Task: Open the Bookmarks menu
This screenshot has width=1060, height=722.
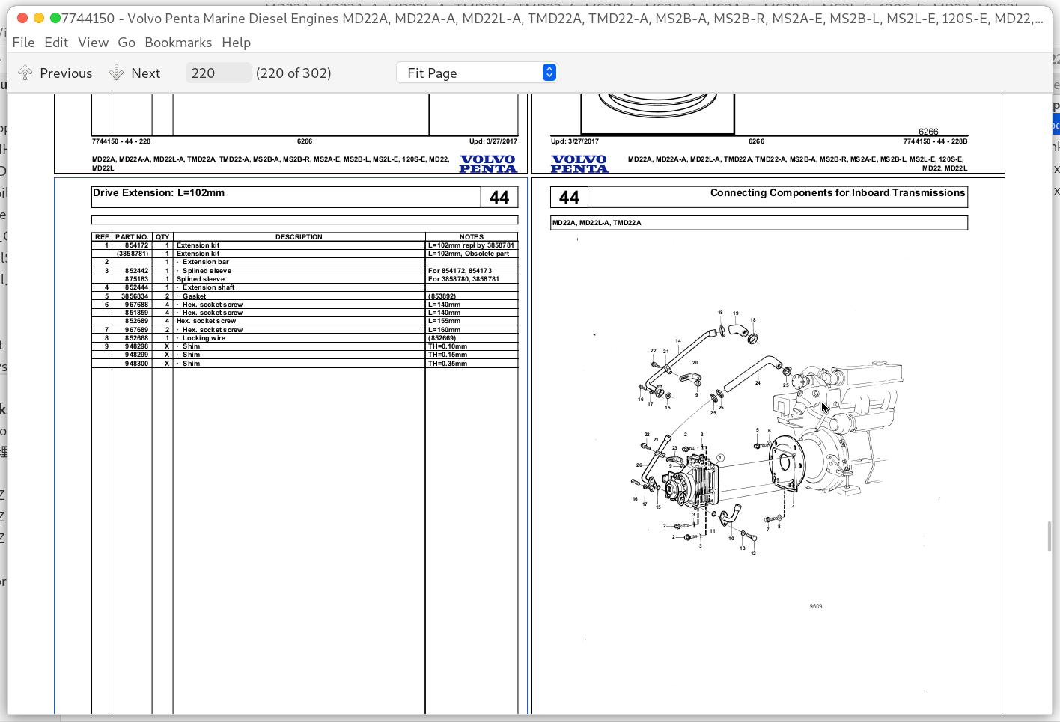Action: [178, 43]
